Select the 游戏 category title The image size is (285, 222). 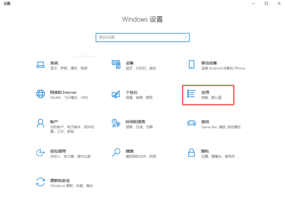[205, 122]
